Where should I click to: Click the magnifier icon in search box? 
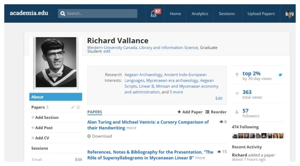[63, 13]
